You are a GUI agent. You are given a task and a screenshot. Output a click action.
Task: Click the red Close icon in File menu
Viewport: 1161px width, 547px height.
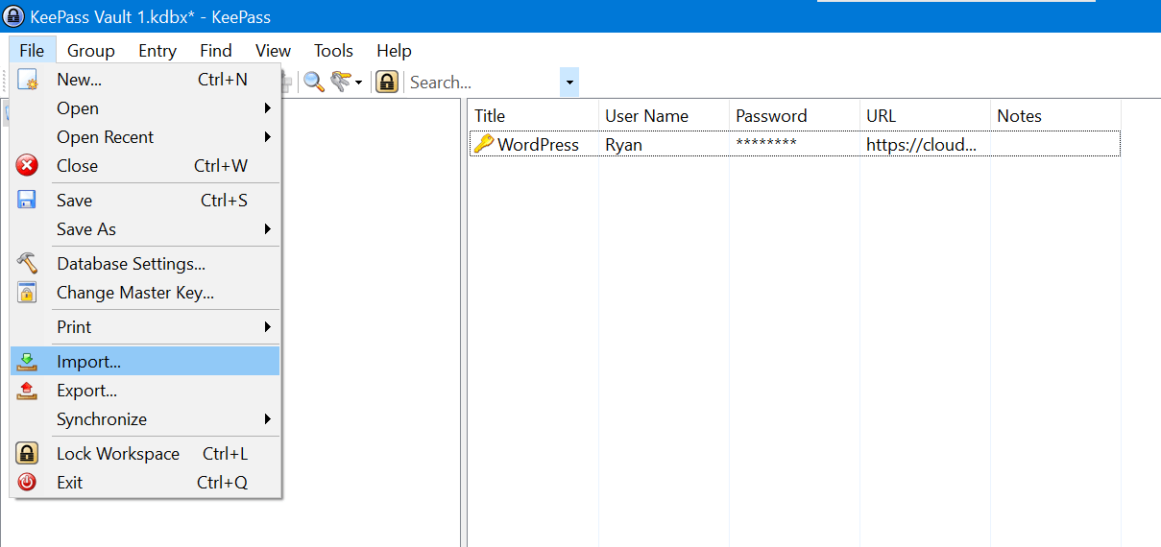27,166
